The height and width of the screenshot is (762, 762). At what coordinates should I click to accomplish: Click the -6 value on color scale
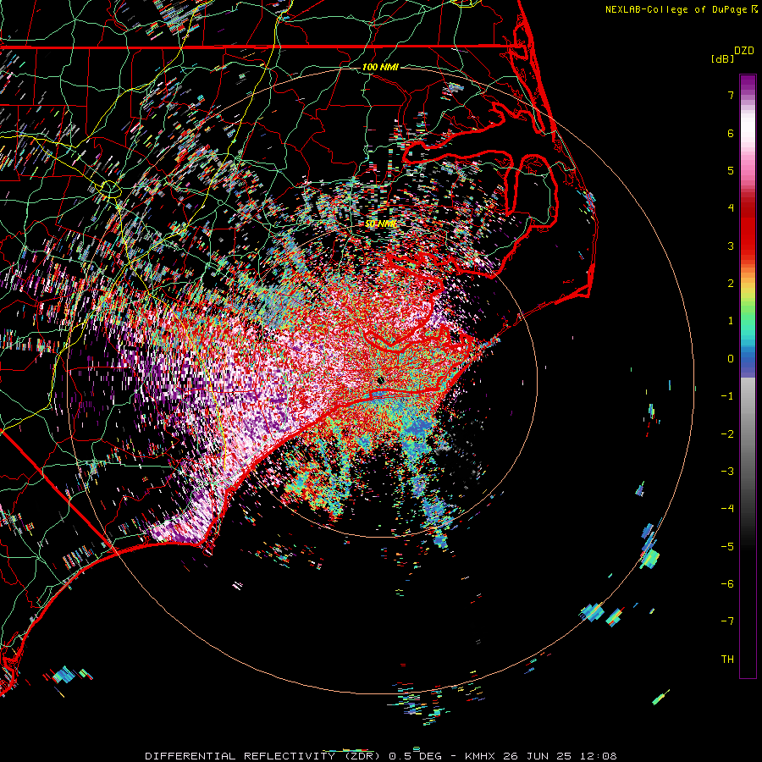pos(727,584)
